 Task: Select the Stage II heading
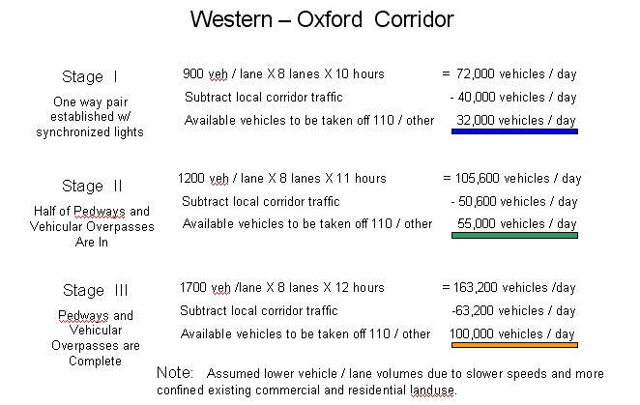92,186
